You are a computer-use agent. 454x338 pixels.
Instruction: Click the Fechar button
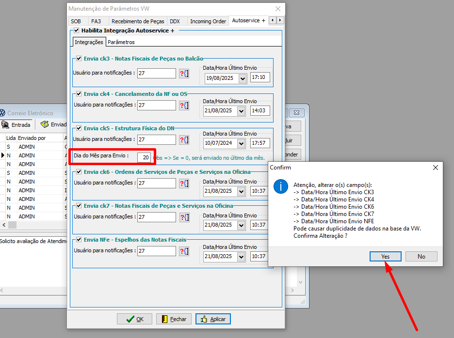click(x=174, y=319)
